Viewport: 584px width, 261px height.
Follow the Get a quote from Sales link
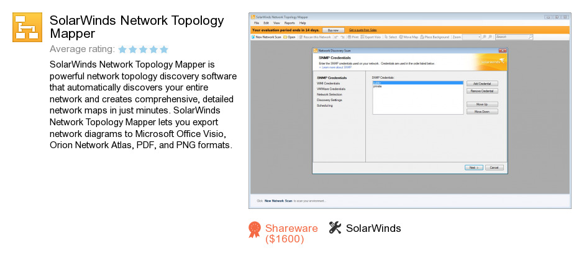point(363,30)
